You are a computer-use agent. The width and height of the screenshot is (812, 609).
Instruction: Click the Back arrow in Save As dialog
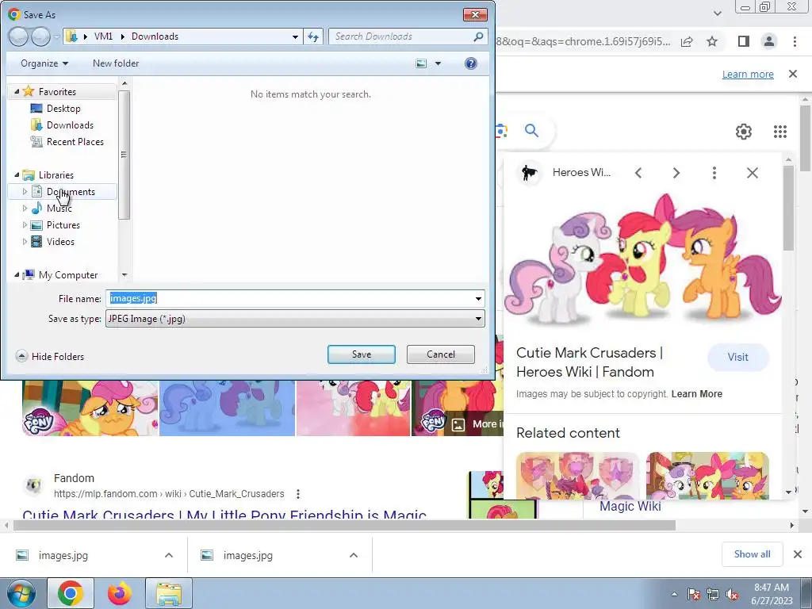(x=18, y=36)
